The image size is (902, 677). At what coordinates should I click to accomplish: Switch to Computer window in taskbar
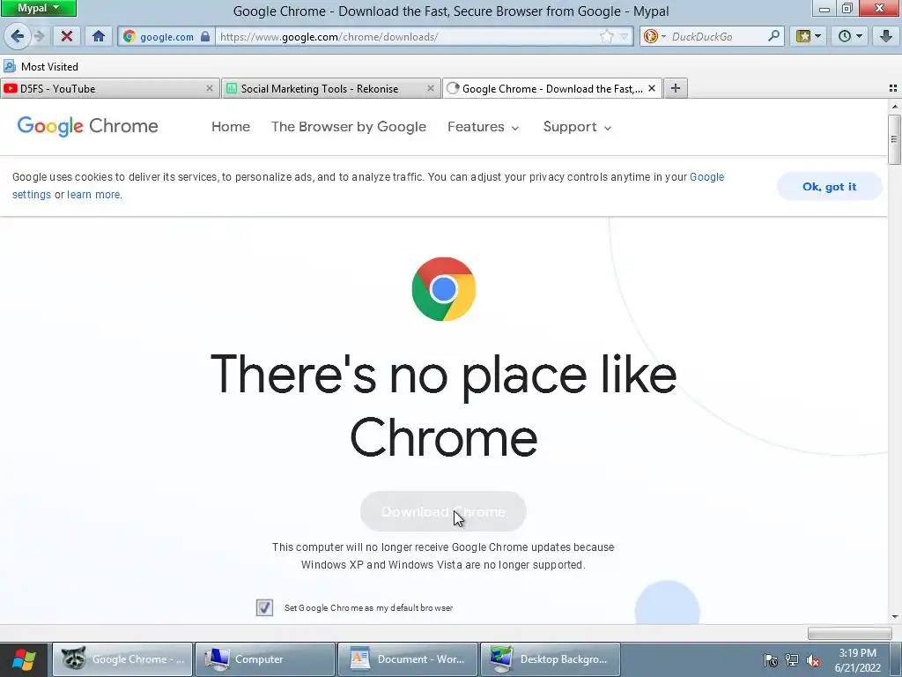[x=264, y=659]
